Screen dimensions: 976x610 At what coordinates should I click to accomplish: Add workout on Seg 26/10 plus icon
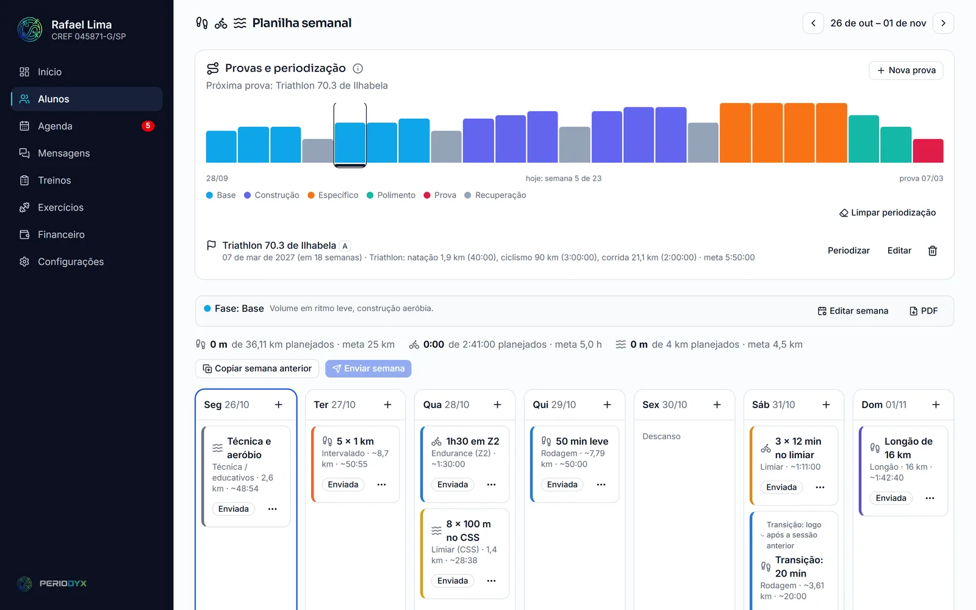coord(278,405)
